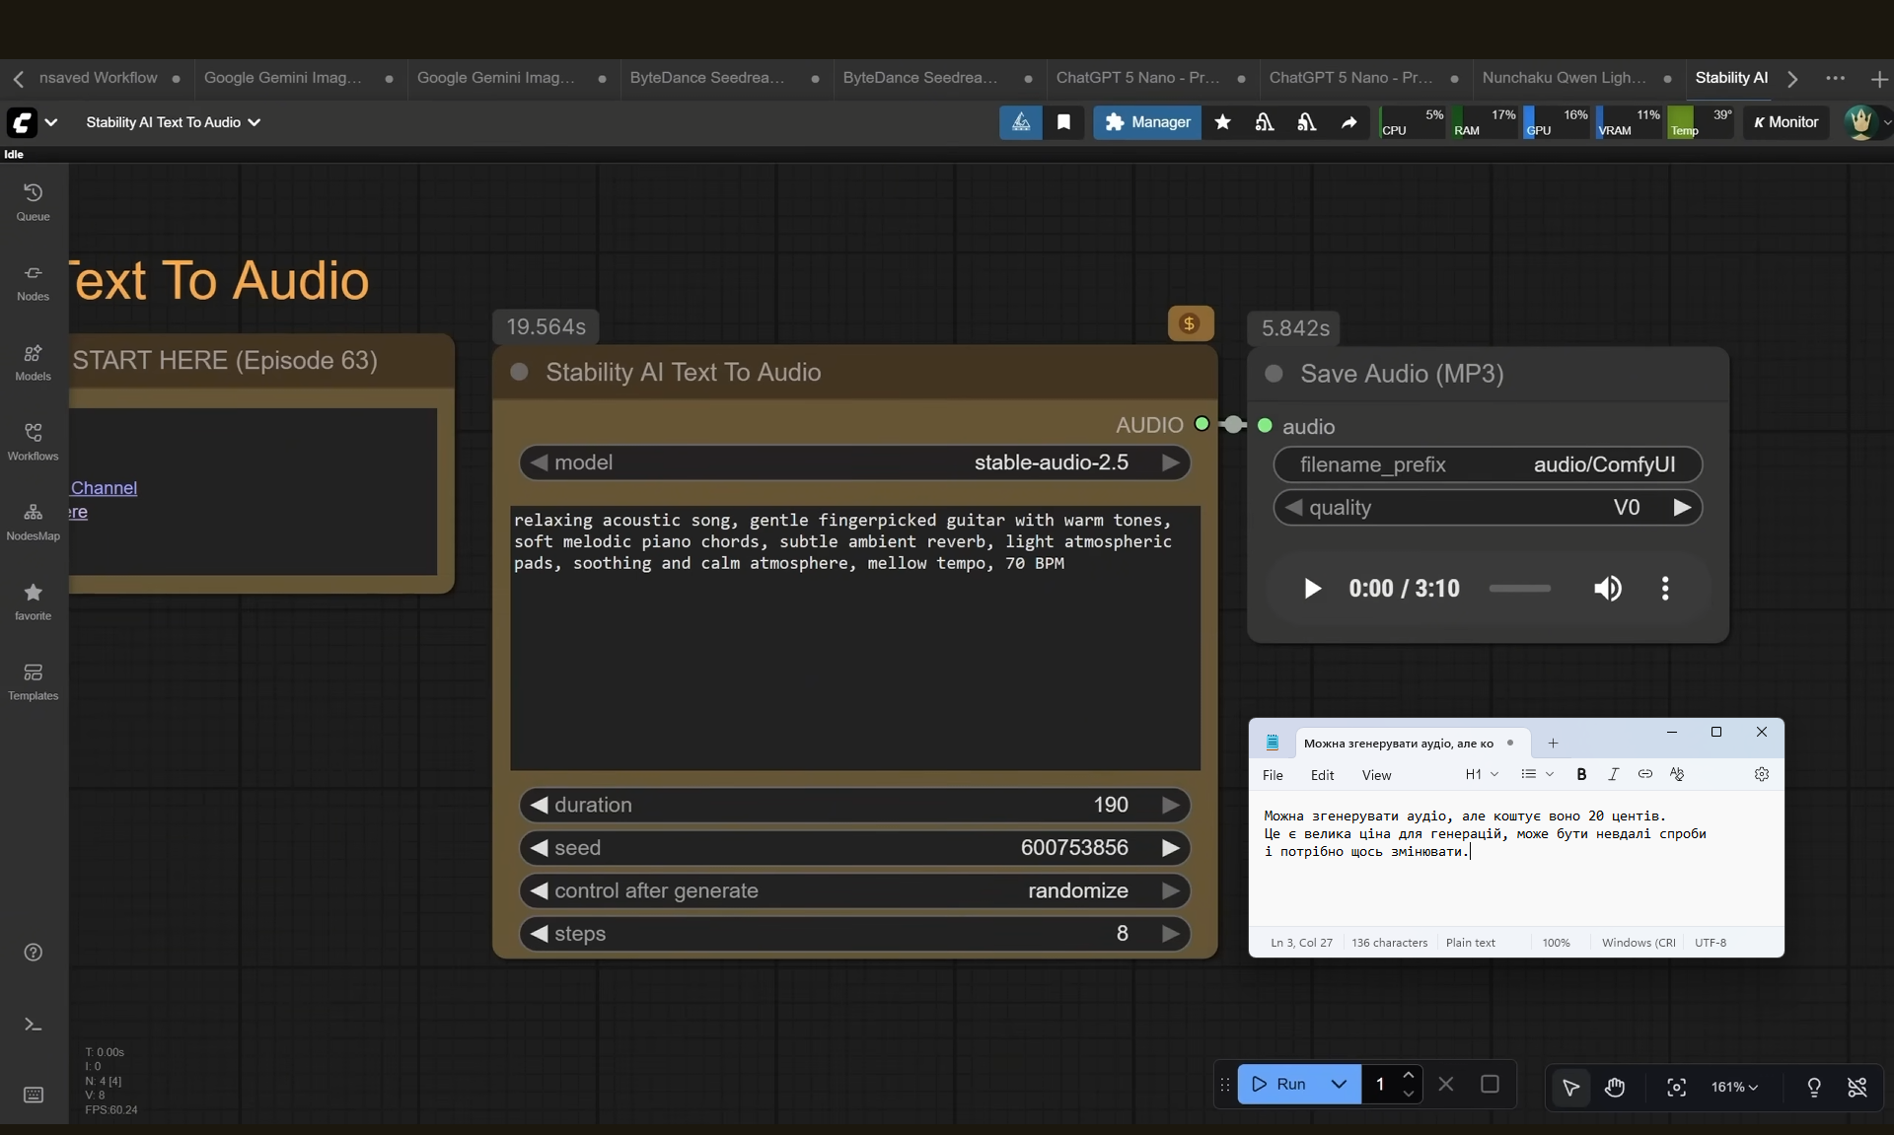This screenshot has width=1894, height=1135.
Task: Mute the audio player volume
Action: [x=1607, y=589]
